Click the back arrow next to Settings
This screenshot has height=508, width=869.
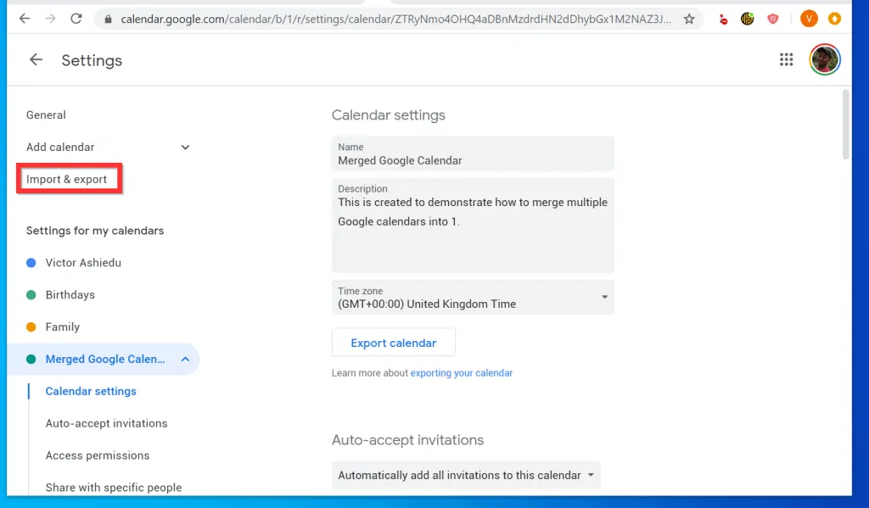36,60
